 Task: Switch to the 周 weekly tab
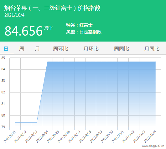[22, 49]
